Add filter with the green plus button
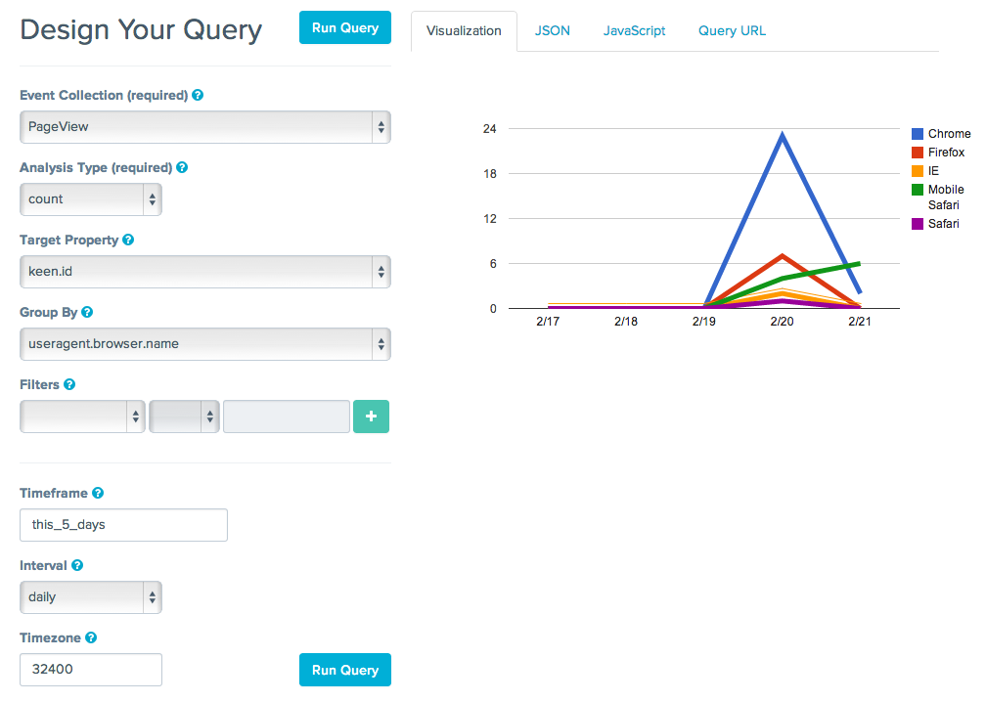The width and height of the screenshot is (986, 702). (371, 417)
